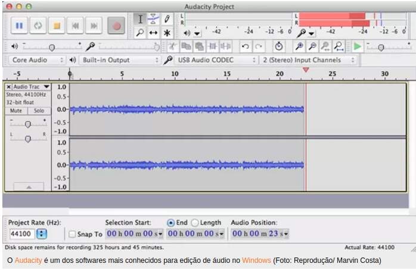Viewport: 416px width, 270px height.
Task: Open the Built-in Output device dropdown
Action: [120, 60]
